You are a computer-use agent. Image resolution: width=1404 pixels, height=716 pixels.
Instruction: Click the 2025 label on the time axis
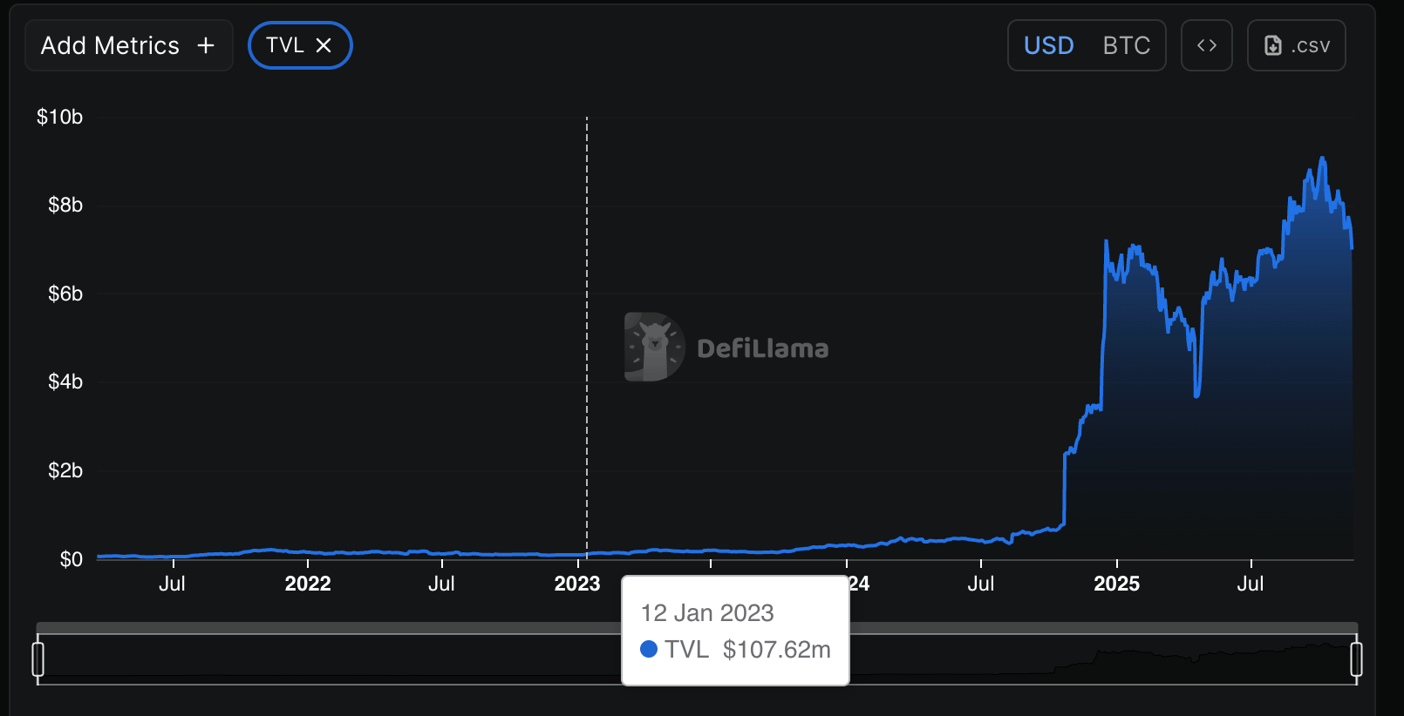tap(1116, 584)
